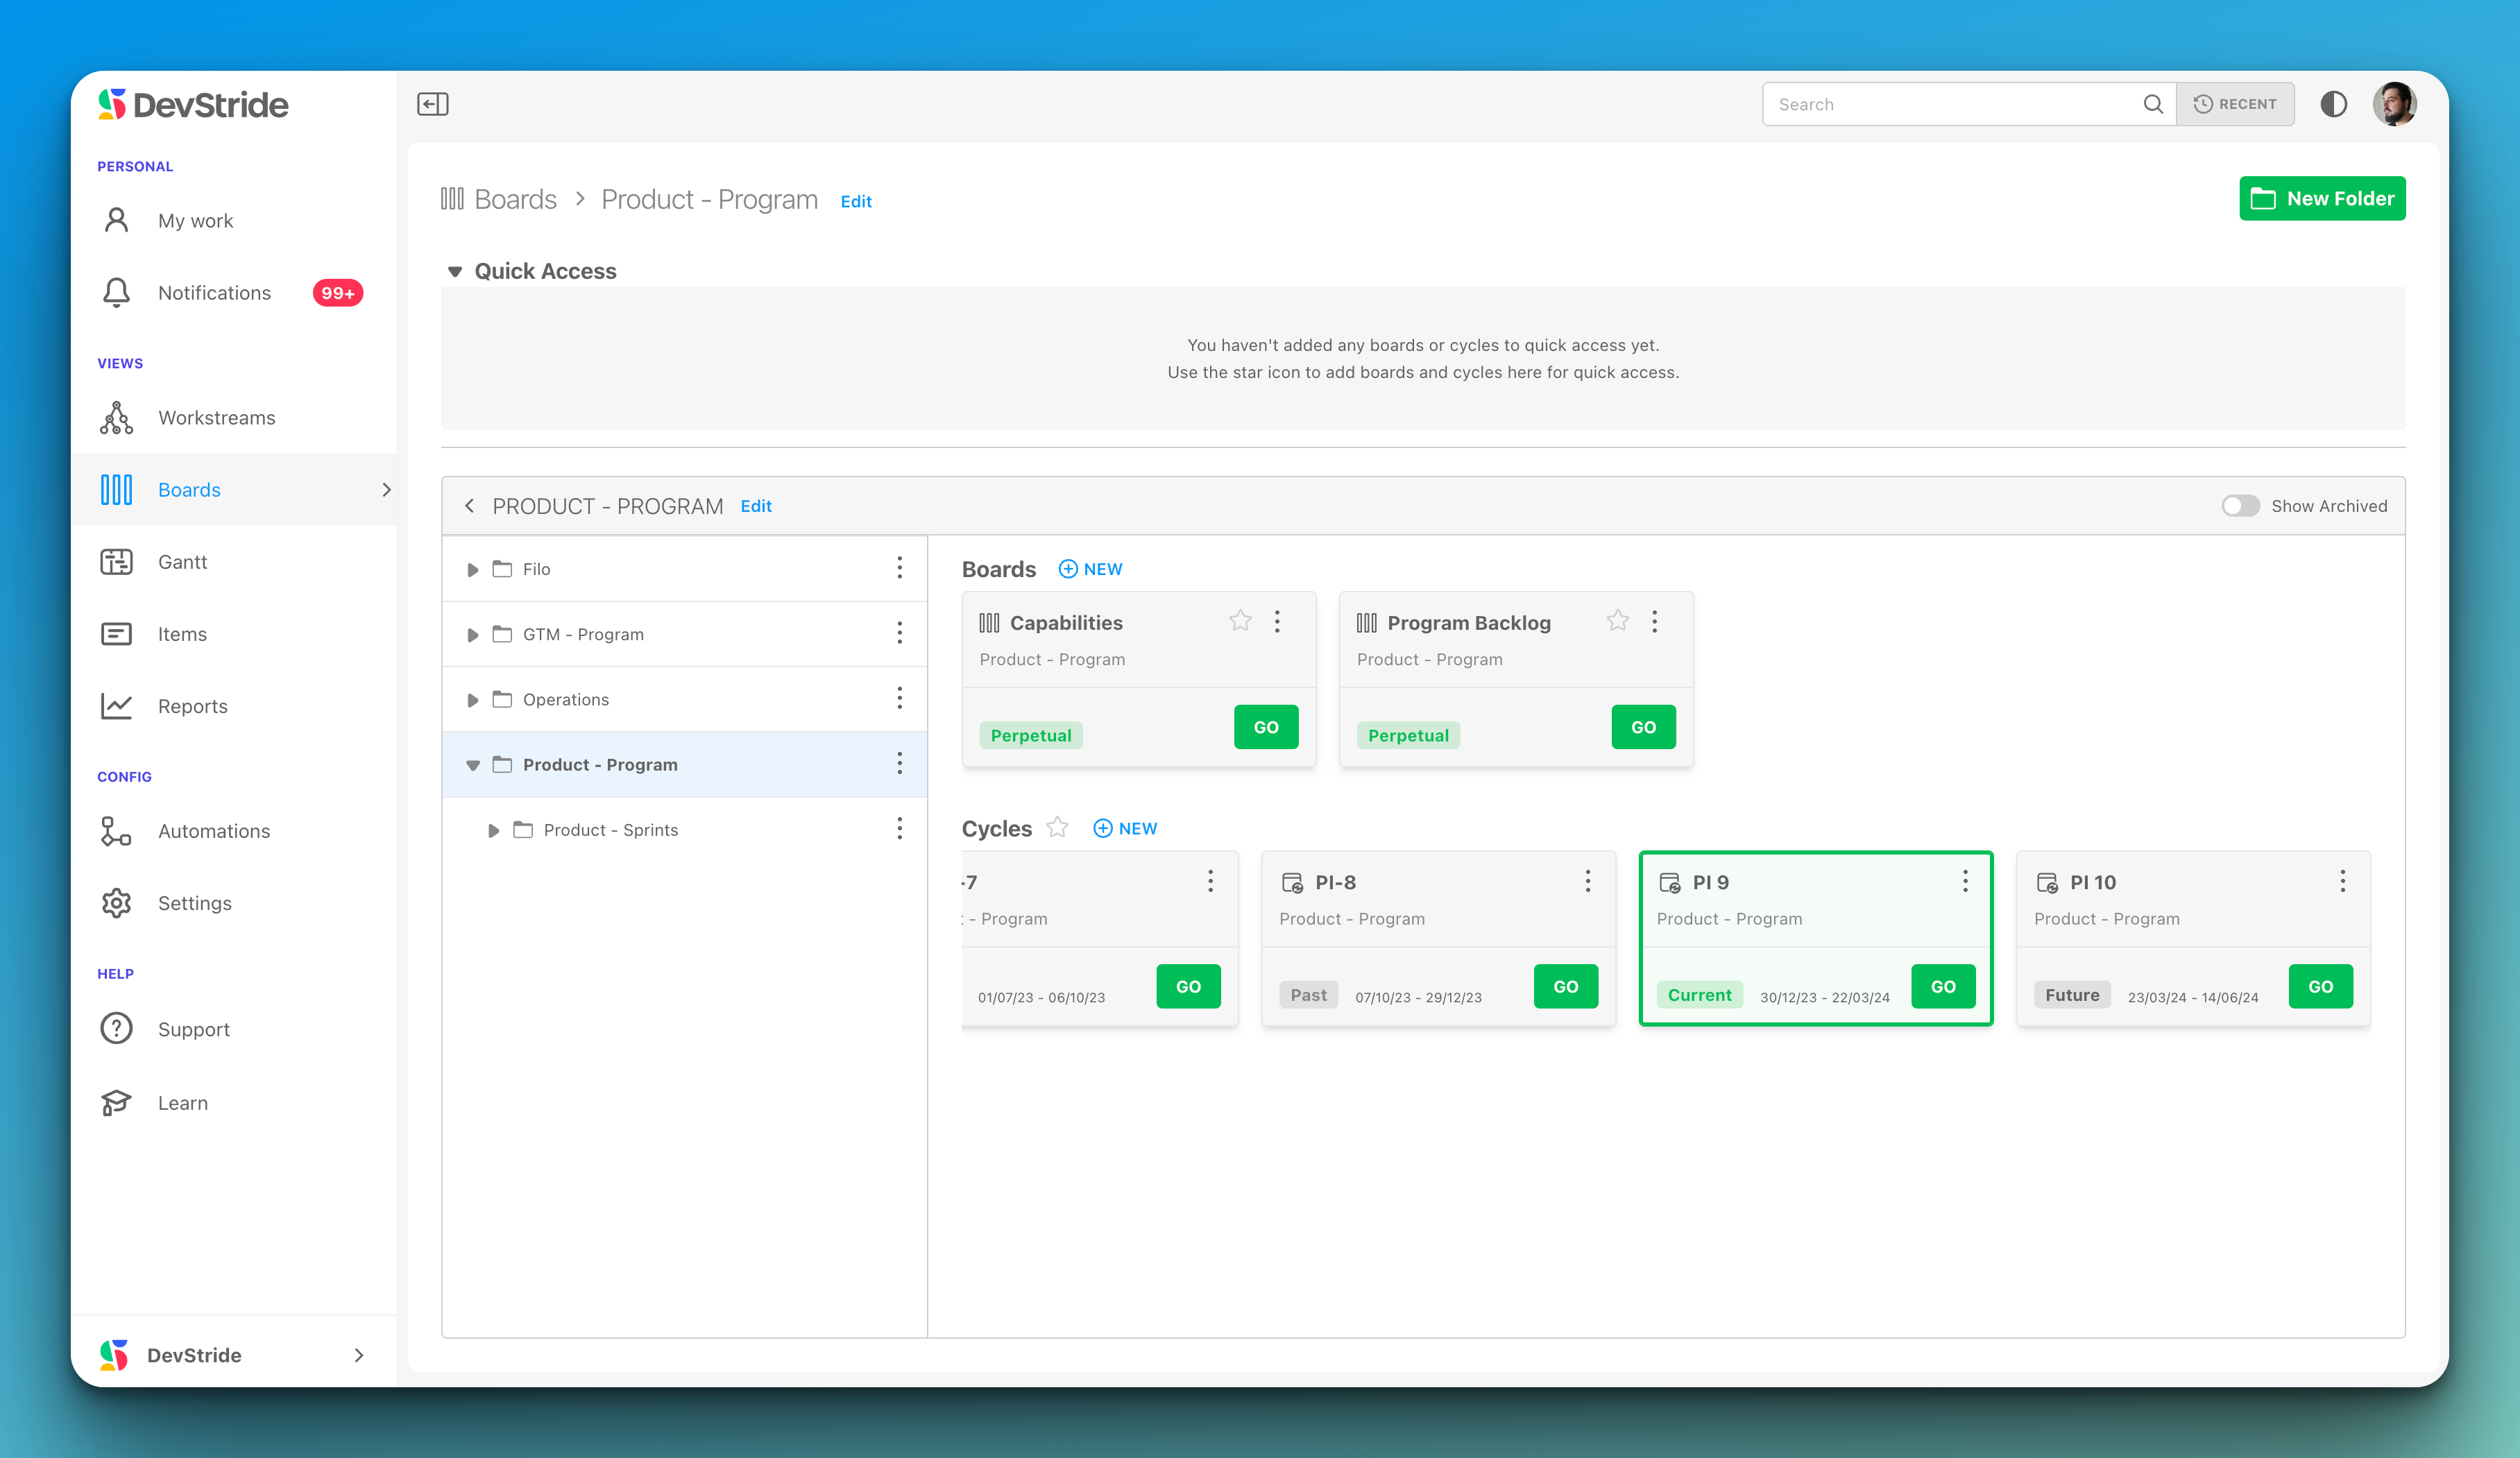Open options menu for GTM - Program folder
Viewport: 2520px width, 1458px height.
pyautogui.click(x=899, y=633)
